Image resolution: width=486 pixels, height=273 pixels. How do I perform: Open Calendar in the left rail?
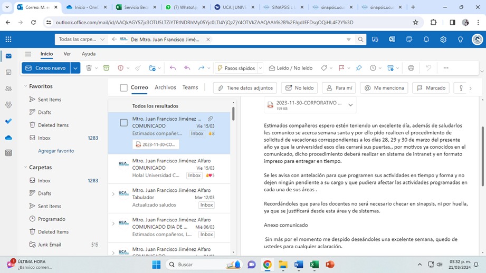click(8, 72)
